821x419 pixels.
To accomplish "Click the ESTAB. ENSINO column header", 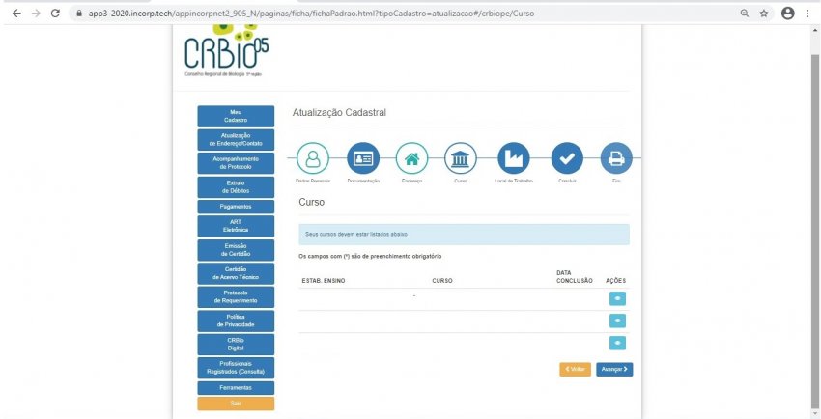I will [x=324, y=281].
